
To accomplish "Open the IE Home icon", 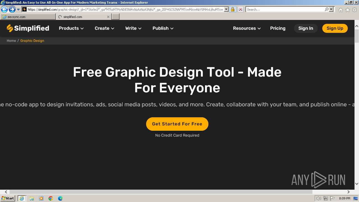I will (340, 10).
